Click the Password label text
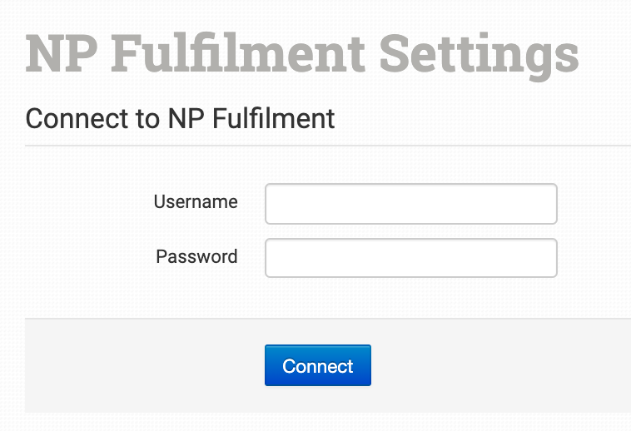Screen dimensions: 631x431 [196, 256]
